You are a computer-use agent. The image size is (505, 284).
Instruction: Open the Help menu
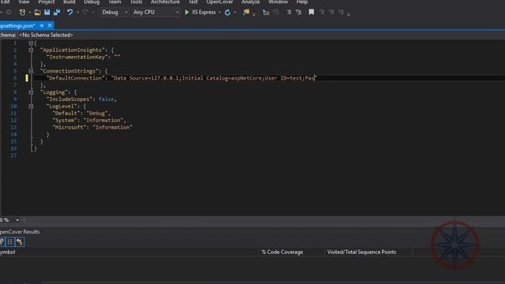(302, 2)
